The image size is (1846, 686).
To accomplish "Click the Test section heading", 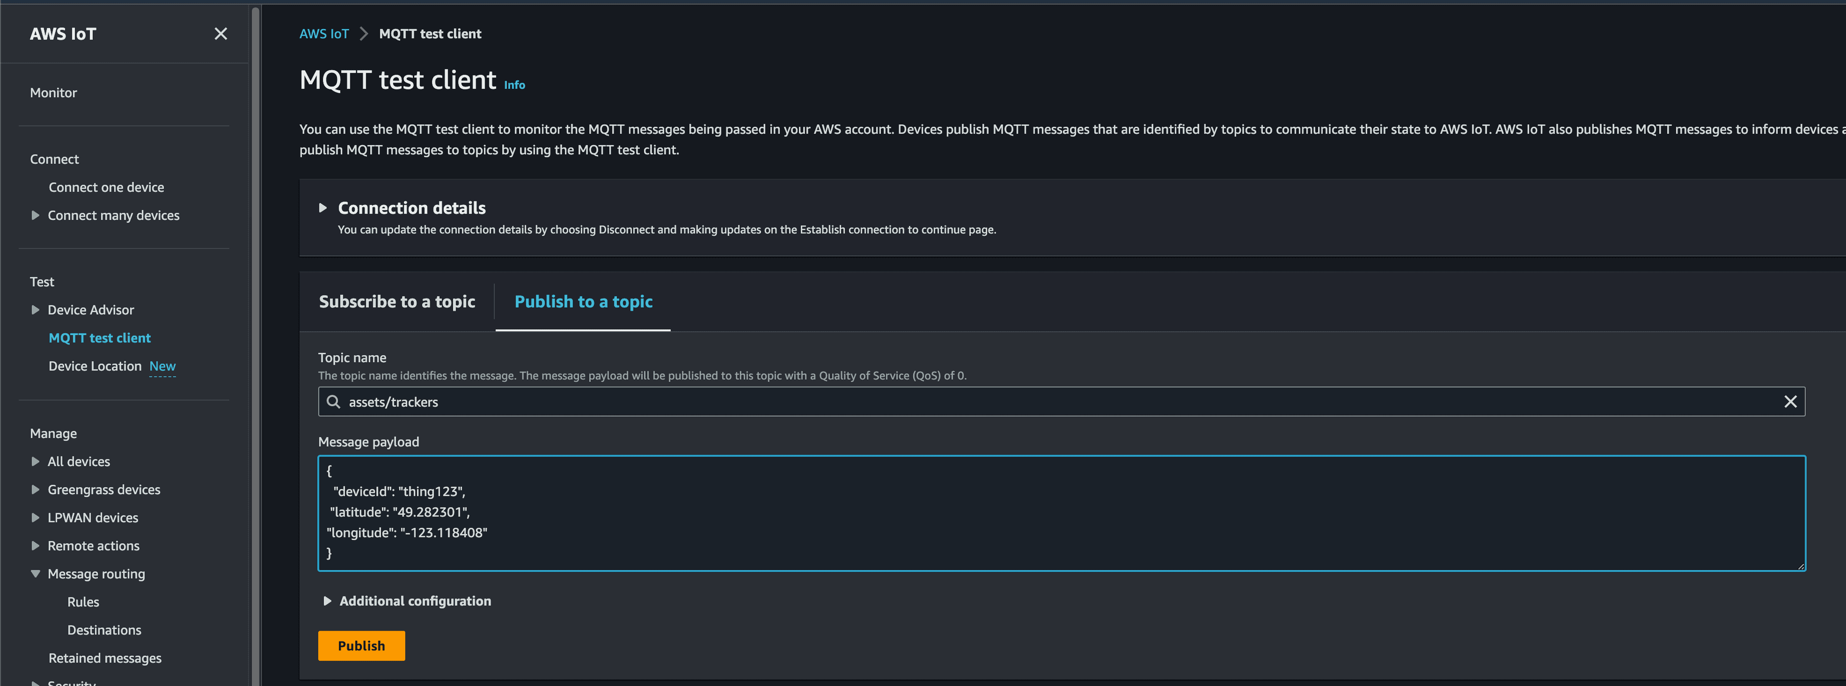I will point(41,282).
